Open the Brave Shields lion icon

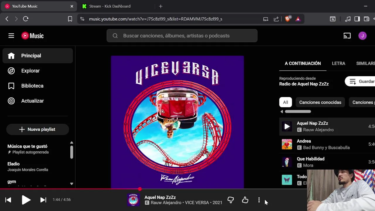pyautogui.click(x=288, y=19)
